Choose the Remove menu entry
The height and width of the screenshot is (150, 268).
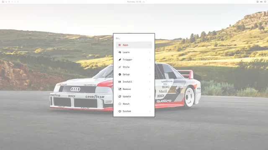tap(134, 89)
